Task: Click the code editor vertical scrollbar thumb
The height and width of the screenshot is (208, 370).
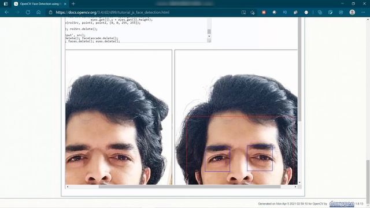Action: (x=209, y=31)
